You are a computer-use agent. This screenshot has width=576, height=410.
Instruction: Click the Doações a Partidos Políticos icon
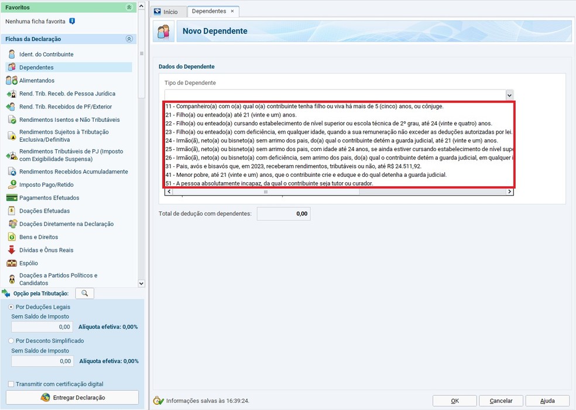click(x=12, y=279)
